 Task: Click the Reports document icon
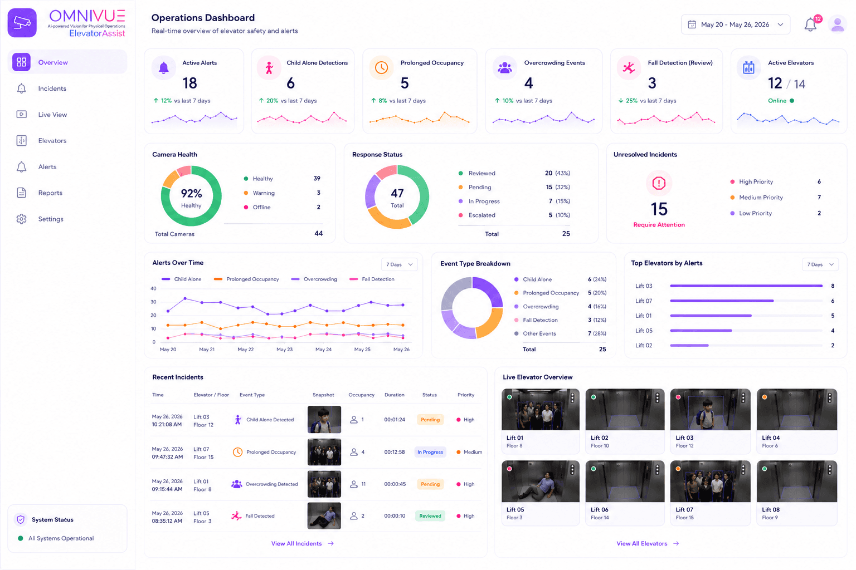[21, 193]
